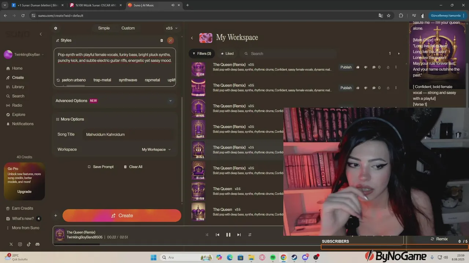Pause the playing song

[x=228, y=235]
